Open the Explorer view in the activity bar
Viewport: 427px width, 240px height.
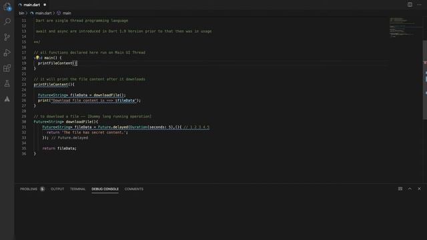click(7, 7)
